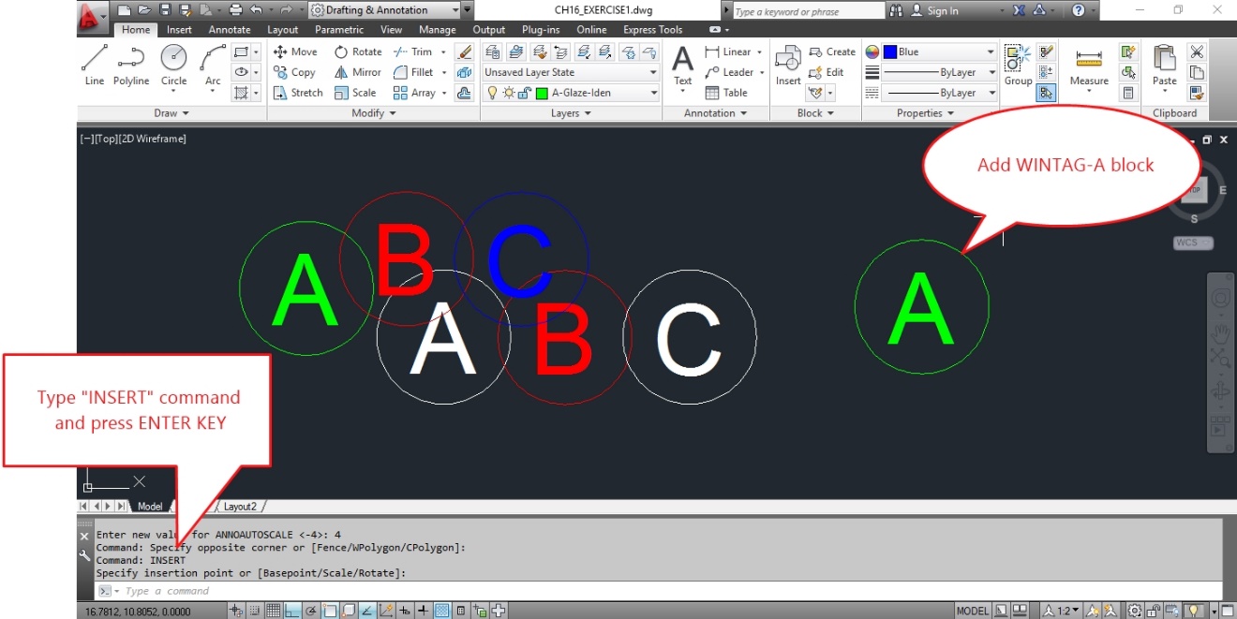
Task: Open the Unsaved Layer State dropdown
Action: 652,71
